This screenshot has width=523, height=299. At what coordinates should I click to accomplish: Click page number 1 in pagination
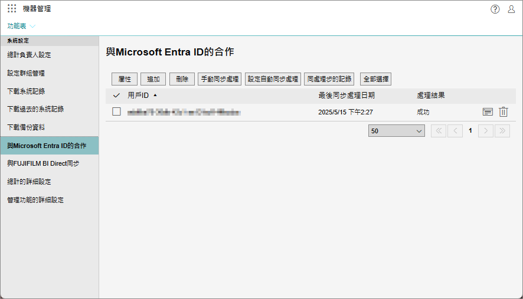tap(470, 131)
